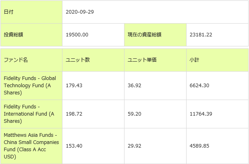The width and height of the screenshot is (249, 164).
Task: Click the subtotal 4589.85
Action: (199, 146)
